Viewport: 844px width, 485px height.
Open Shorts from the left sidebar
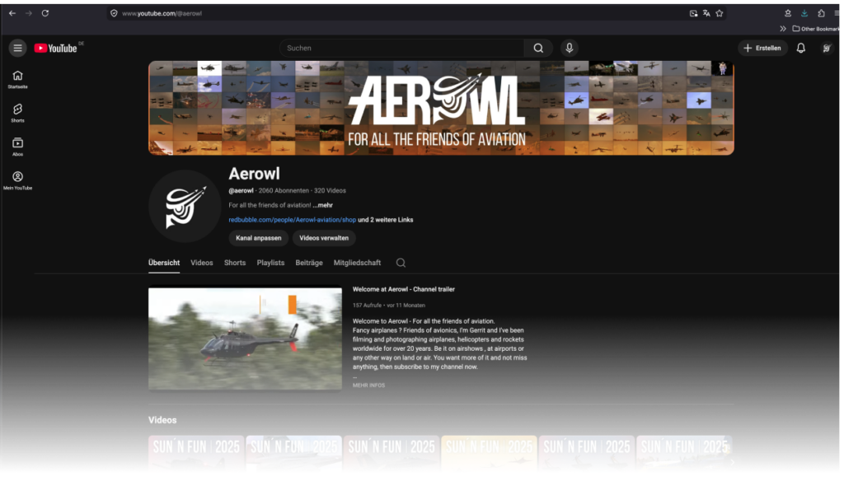tap(18, 113)
